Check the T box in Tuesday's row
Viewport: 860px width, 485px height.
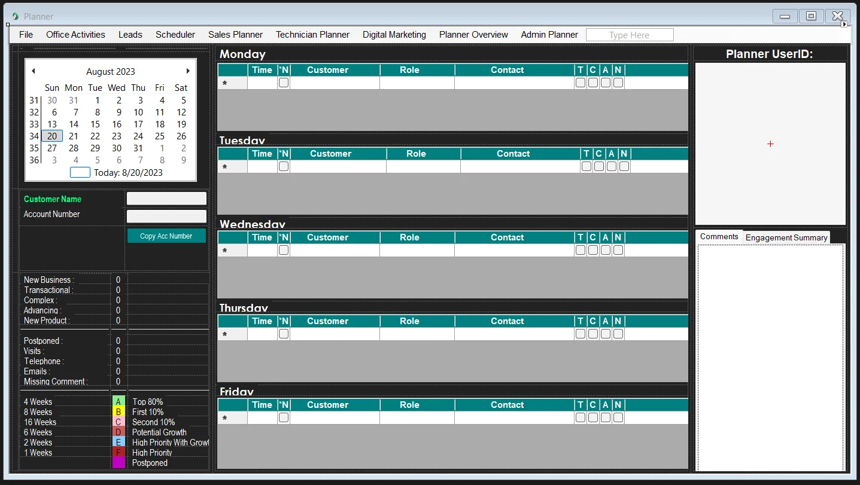coord(586,166)
